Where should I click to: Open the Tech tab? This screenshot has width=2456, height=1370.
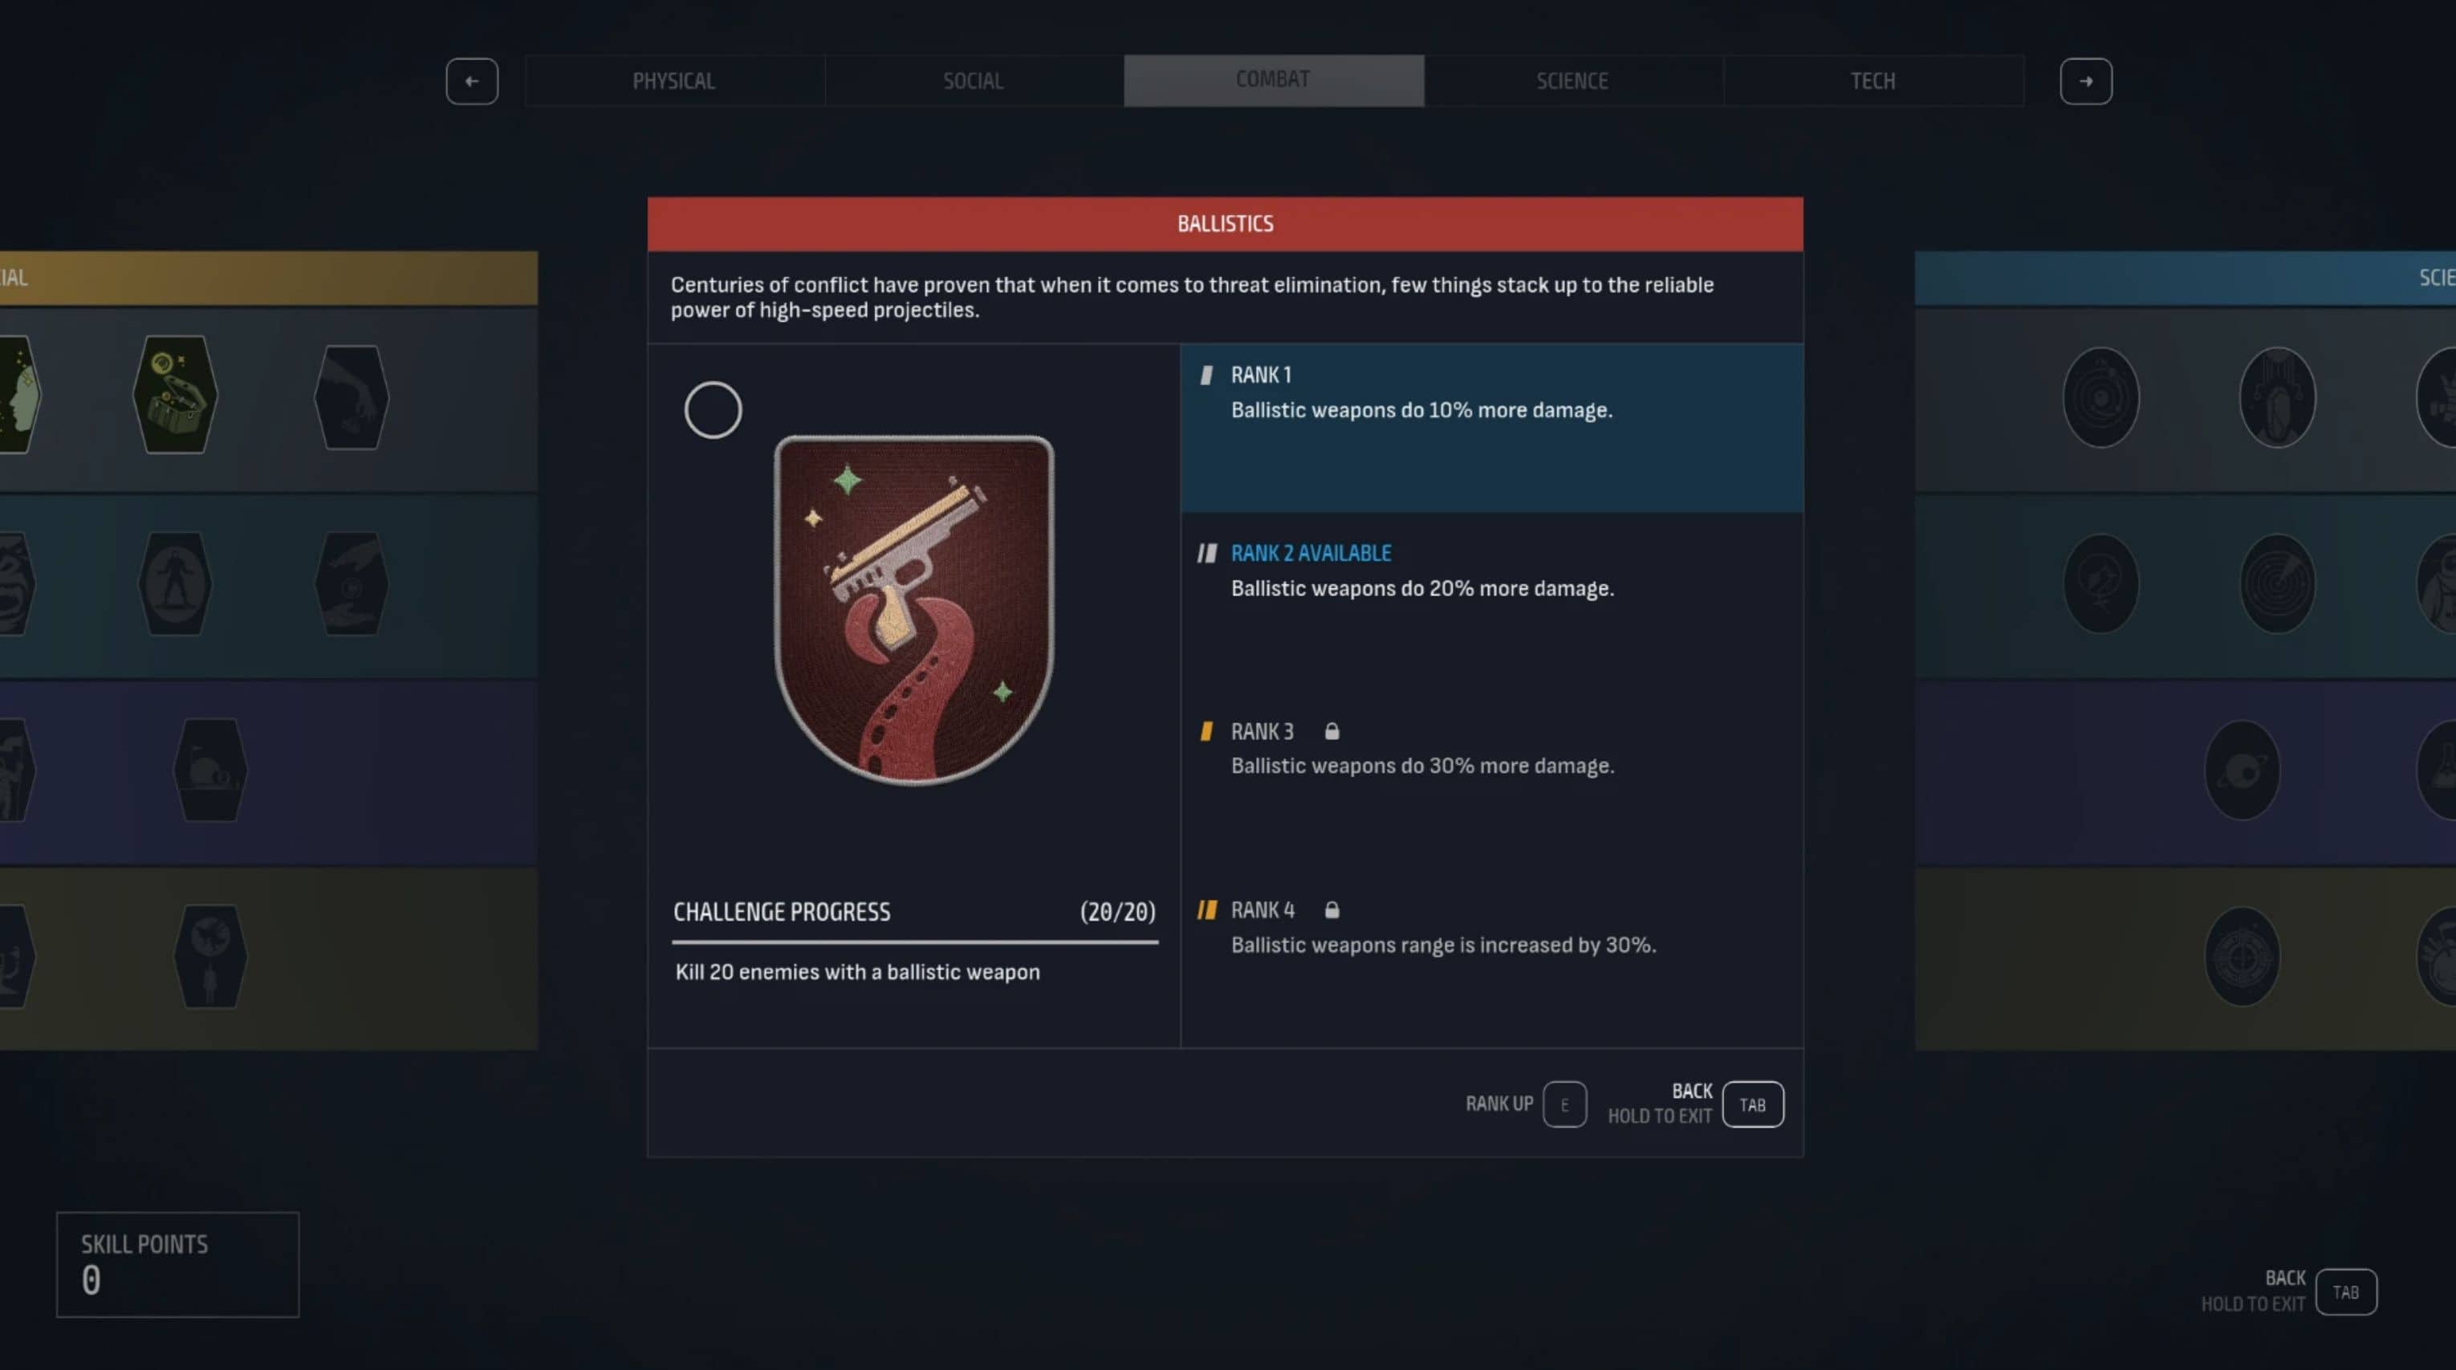tap(1872, 81)
